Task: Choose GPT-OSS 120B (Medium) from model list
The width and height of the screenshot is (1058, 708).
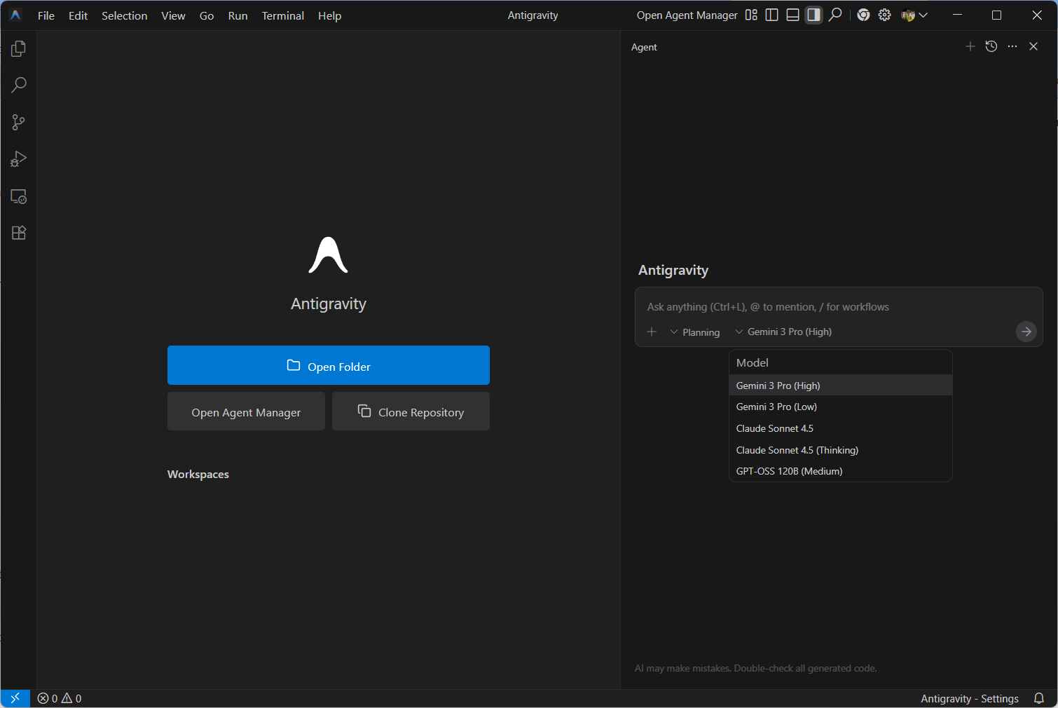Action: 789,471
